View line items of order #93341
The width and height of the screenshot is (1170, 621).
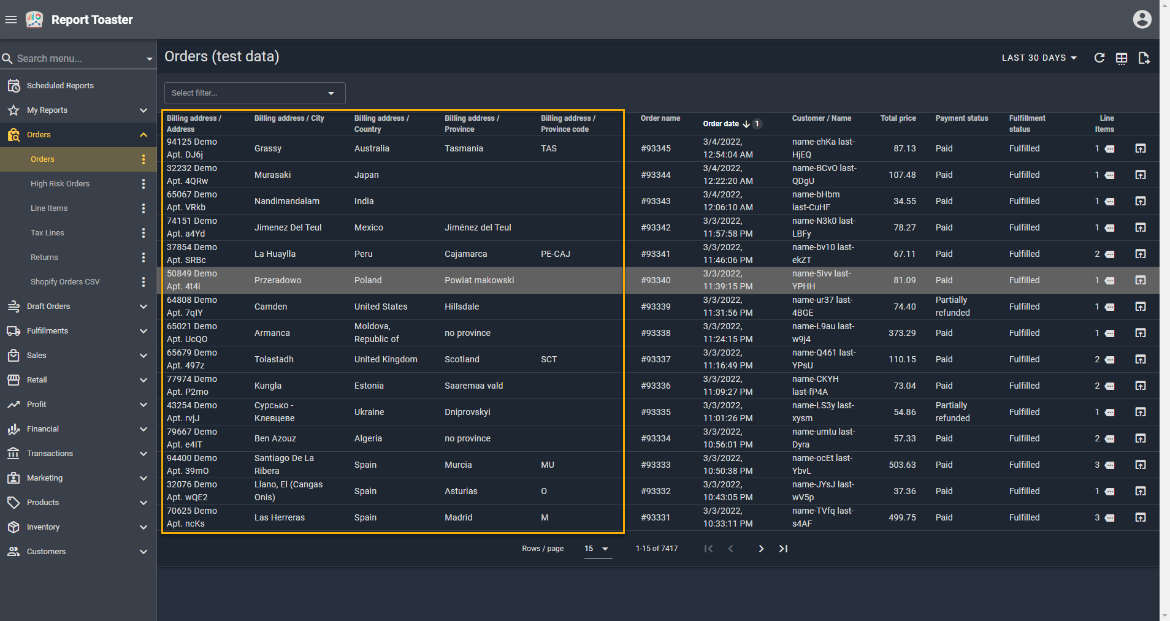click(x=1109, y=254)
